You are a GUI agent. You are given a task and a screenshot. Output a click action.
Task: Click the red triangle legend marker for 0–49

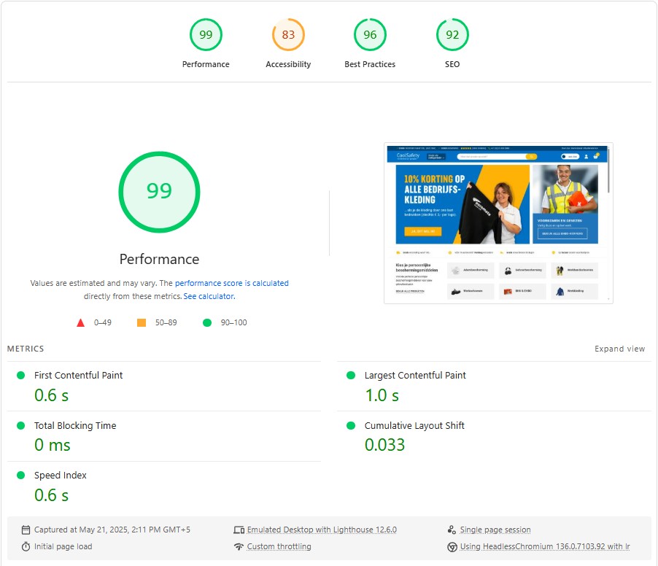pyautogui.click(x=81, y=322)
